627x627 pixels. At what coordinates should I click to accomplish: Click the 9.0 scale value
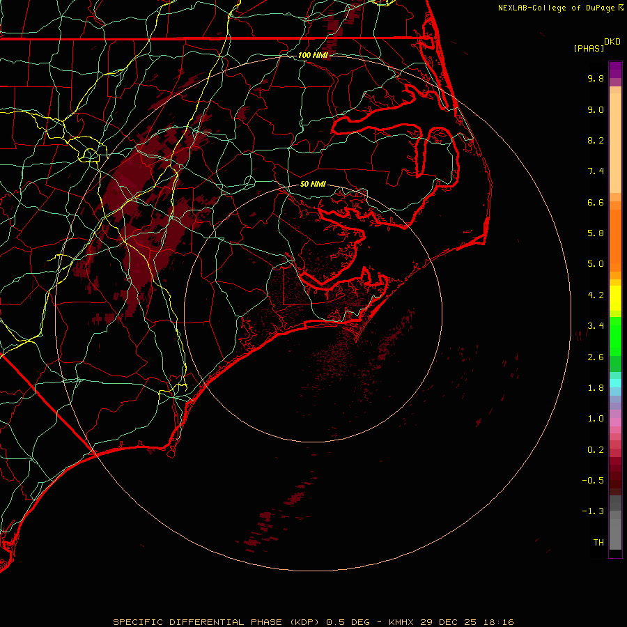(x=596, y=109)
